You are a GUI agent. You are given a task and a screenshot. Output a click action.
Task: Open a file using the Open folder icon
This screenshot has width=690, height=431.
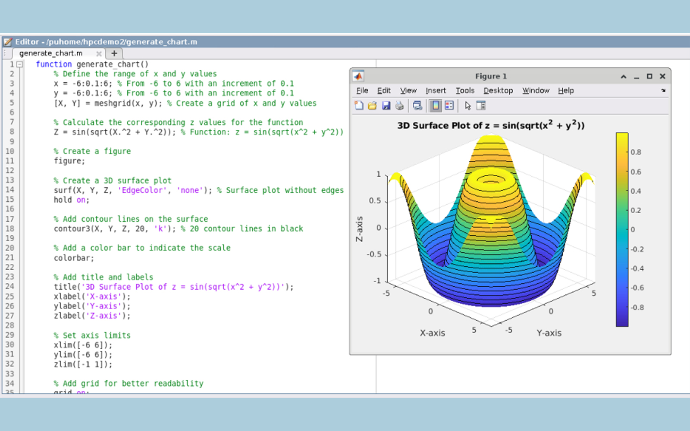click(x=372, y=106)
